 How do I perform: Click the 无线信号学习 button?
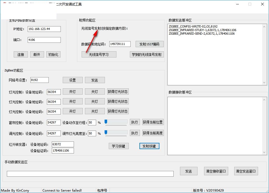click(99, 55)
